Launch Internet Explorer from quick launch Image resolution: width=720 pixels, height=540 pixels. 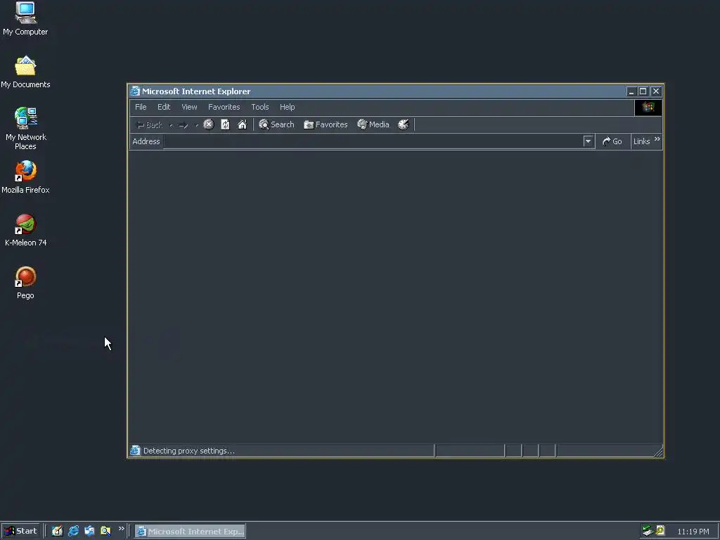pos(73,531)
